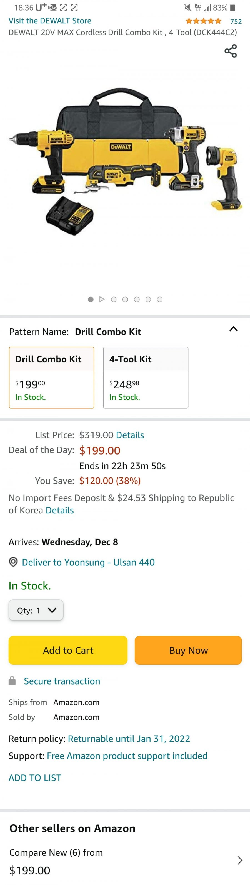Tap the share icon

(231, 51)
